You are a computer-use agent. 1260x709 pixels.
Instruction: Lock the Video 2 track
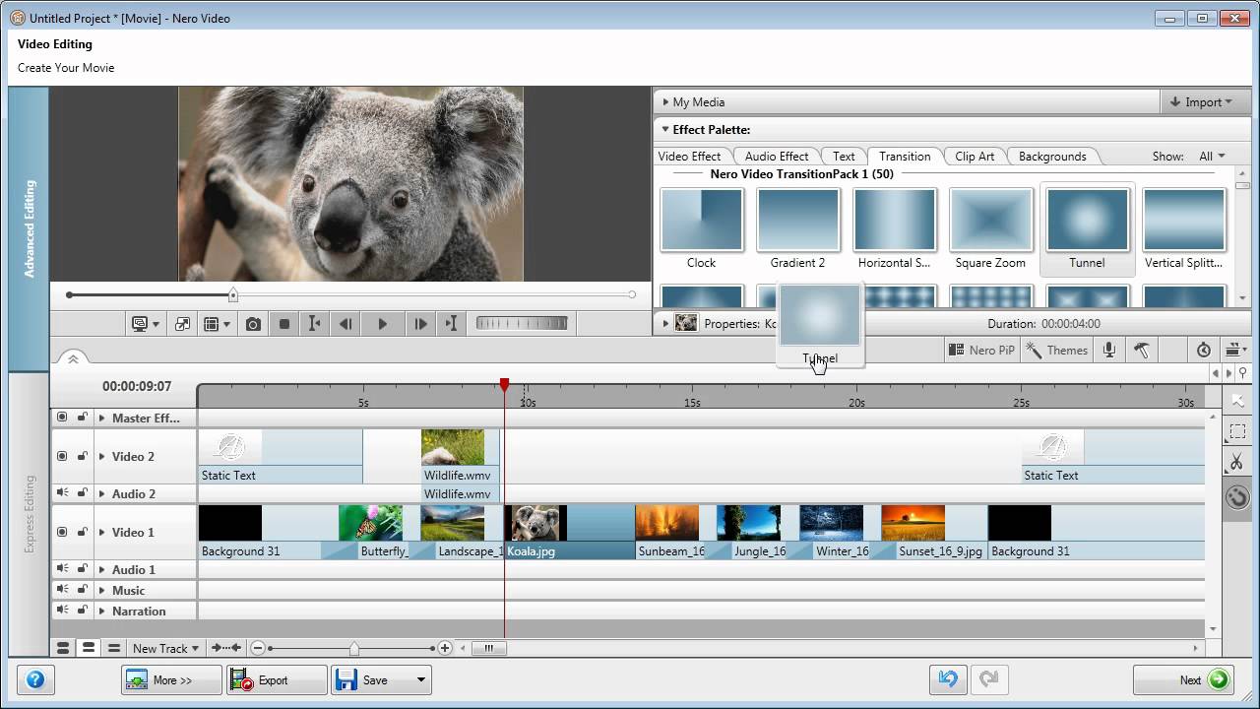coord(83,456)
